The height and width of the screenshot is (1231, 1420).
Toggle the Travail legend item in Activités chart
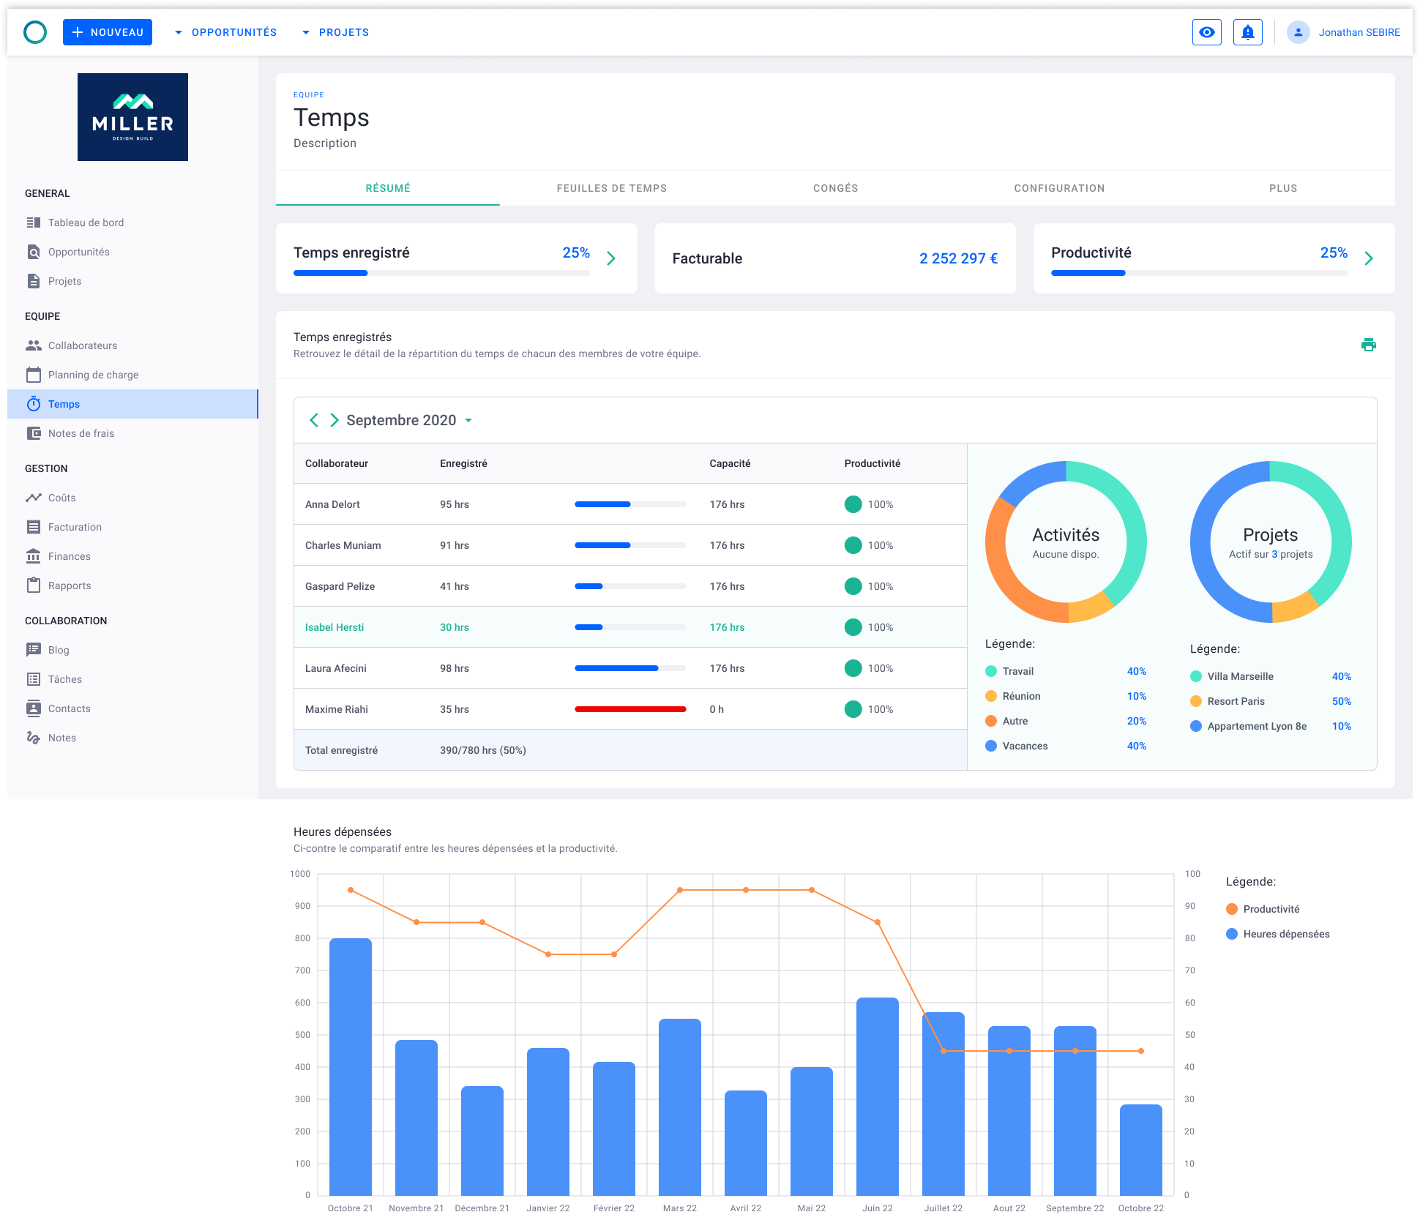pos(1017,670)
